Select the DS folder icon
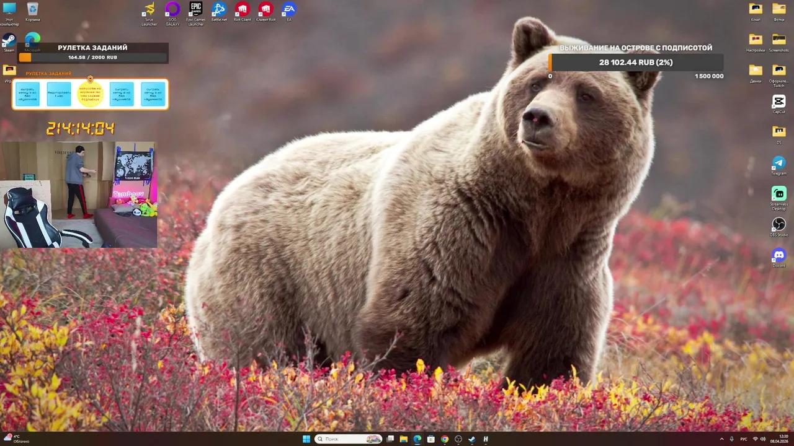Screen dimensions: 794x446 [779, 135]
